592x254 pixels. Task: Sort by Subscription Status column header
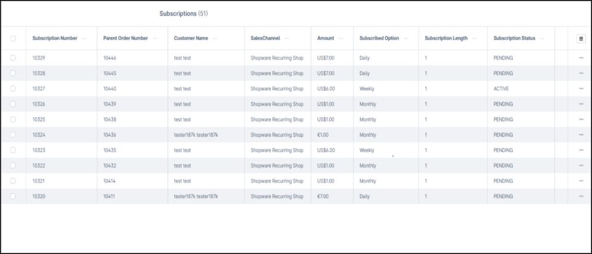514,39
